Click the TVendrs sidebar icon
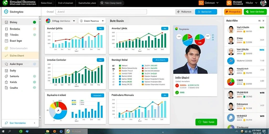This screenshot has width=269, height=134. (x=7, y=35)
